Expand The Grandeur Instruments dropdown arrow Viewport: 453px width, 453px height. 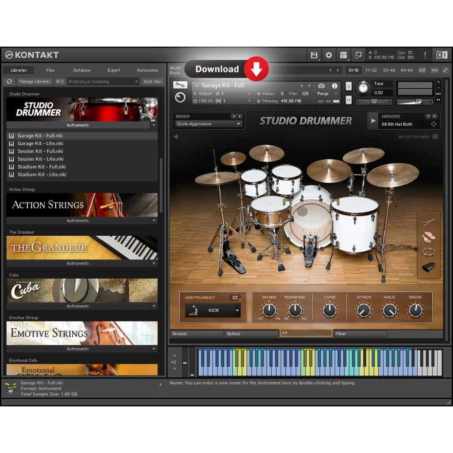154,263
